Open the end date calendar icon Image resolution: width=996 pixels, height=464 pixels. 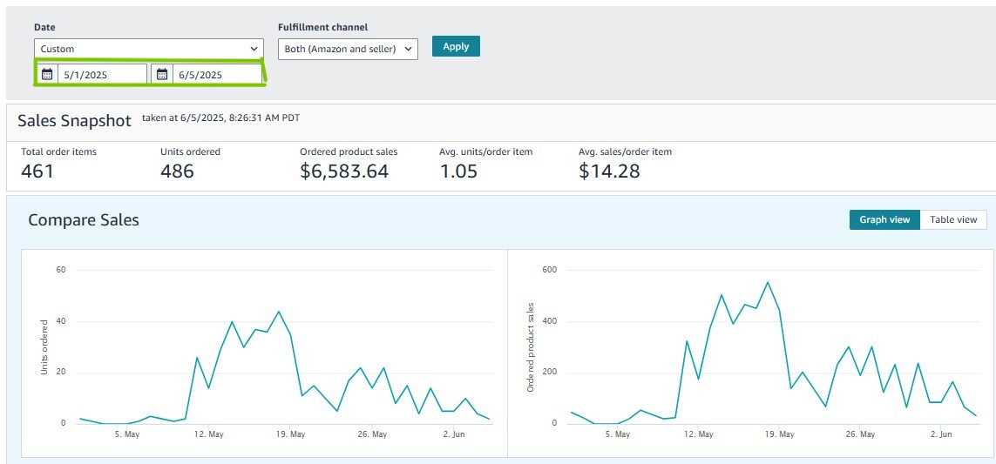coord(162,75)
